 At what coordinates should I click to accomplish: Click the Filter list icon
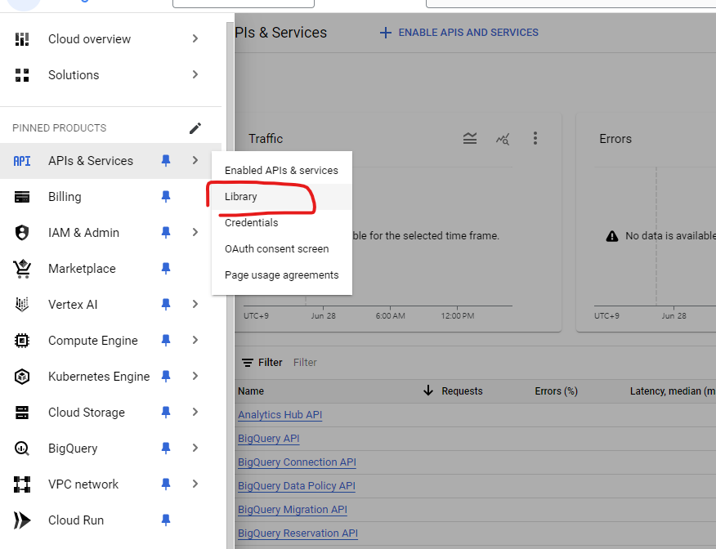click(x=248, y=363)
